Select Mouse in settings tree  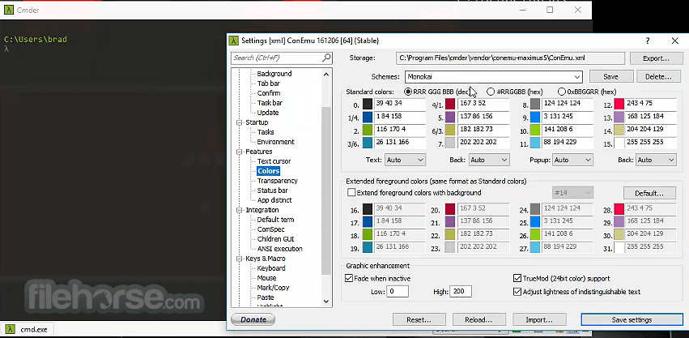coord(266,278)
